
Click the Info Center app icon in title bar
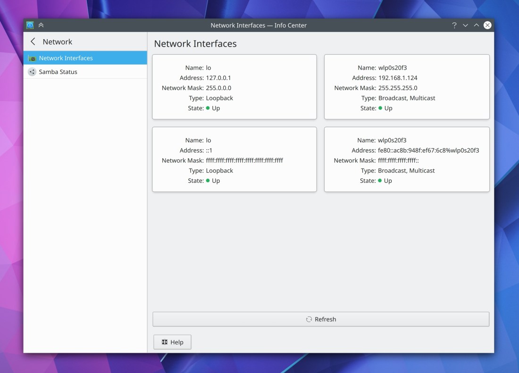(30, 25)
